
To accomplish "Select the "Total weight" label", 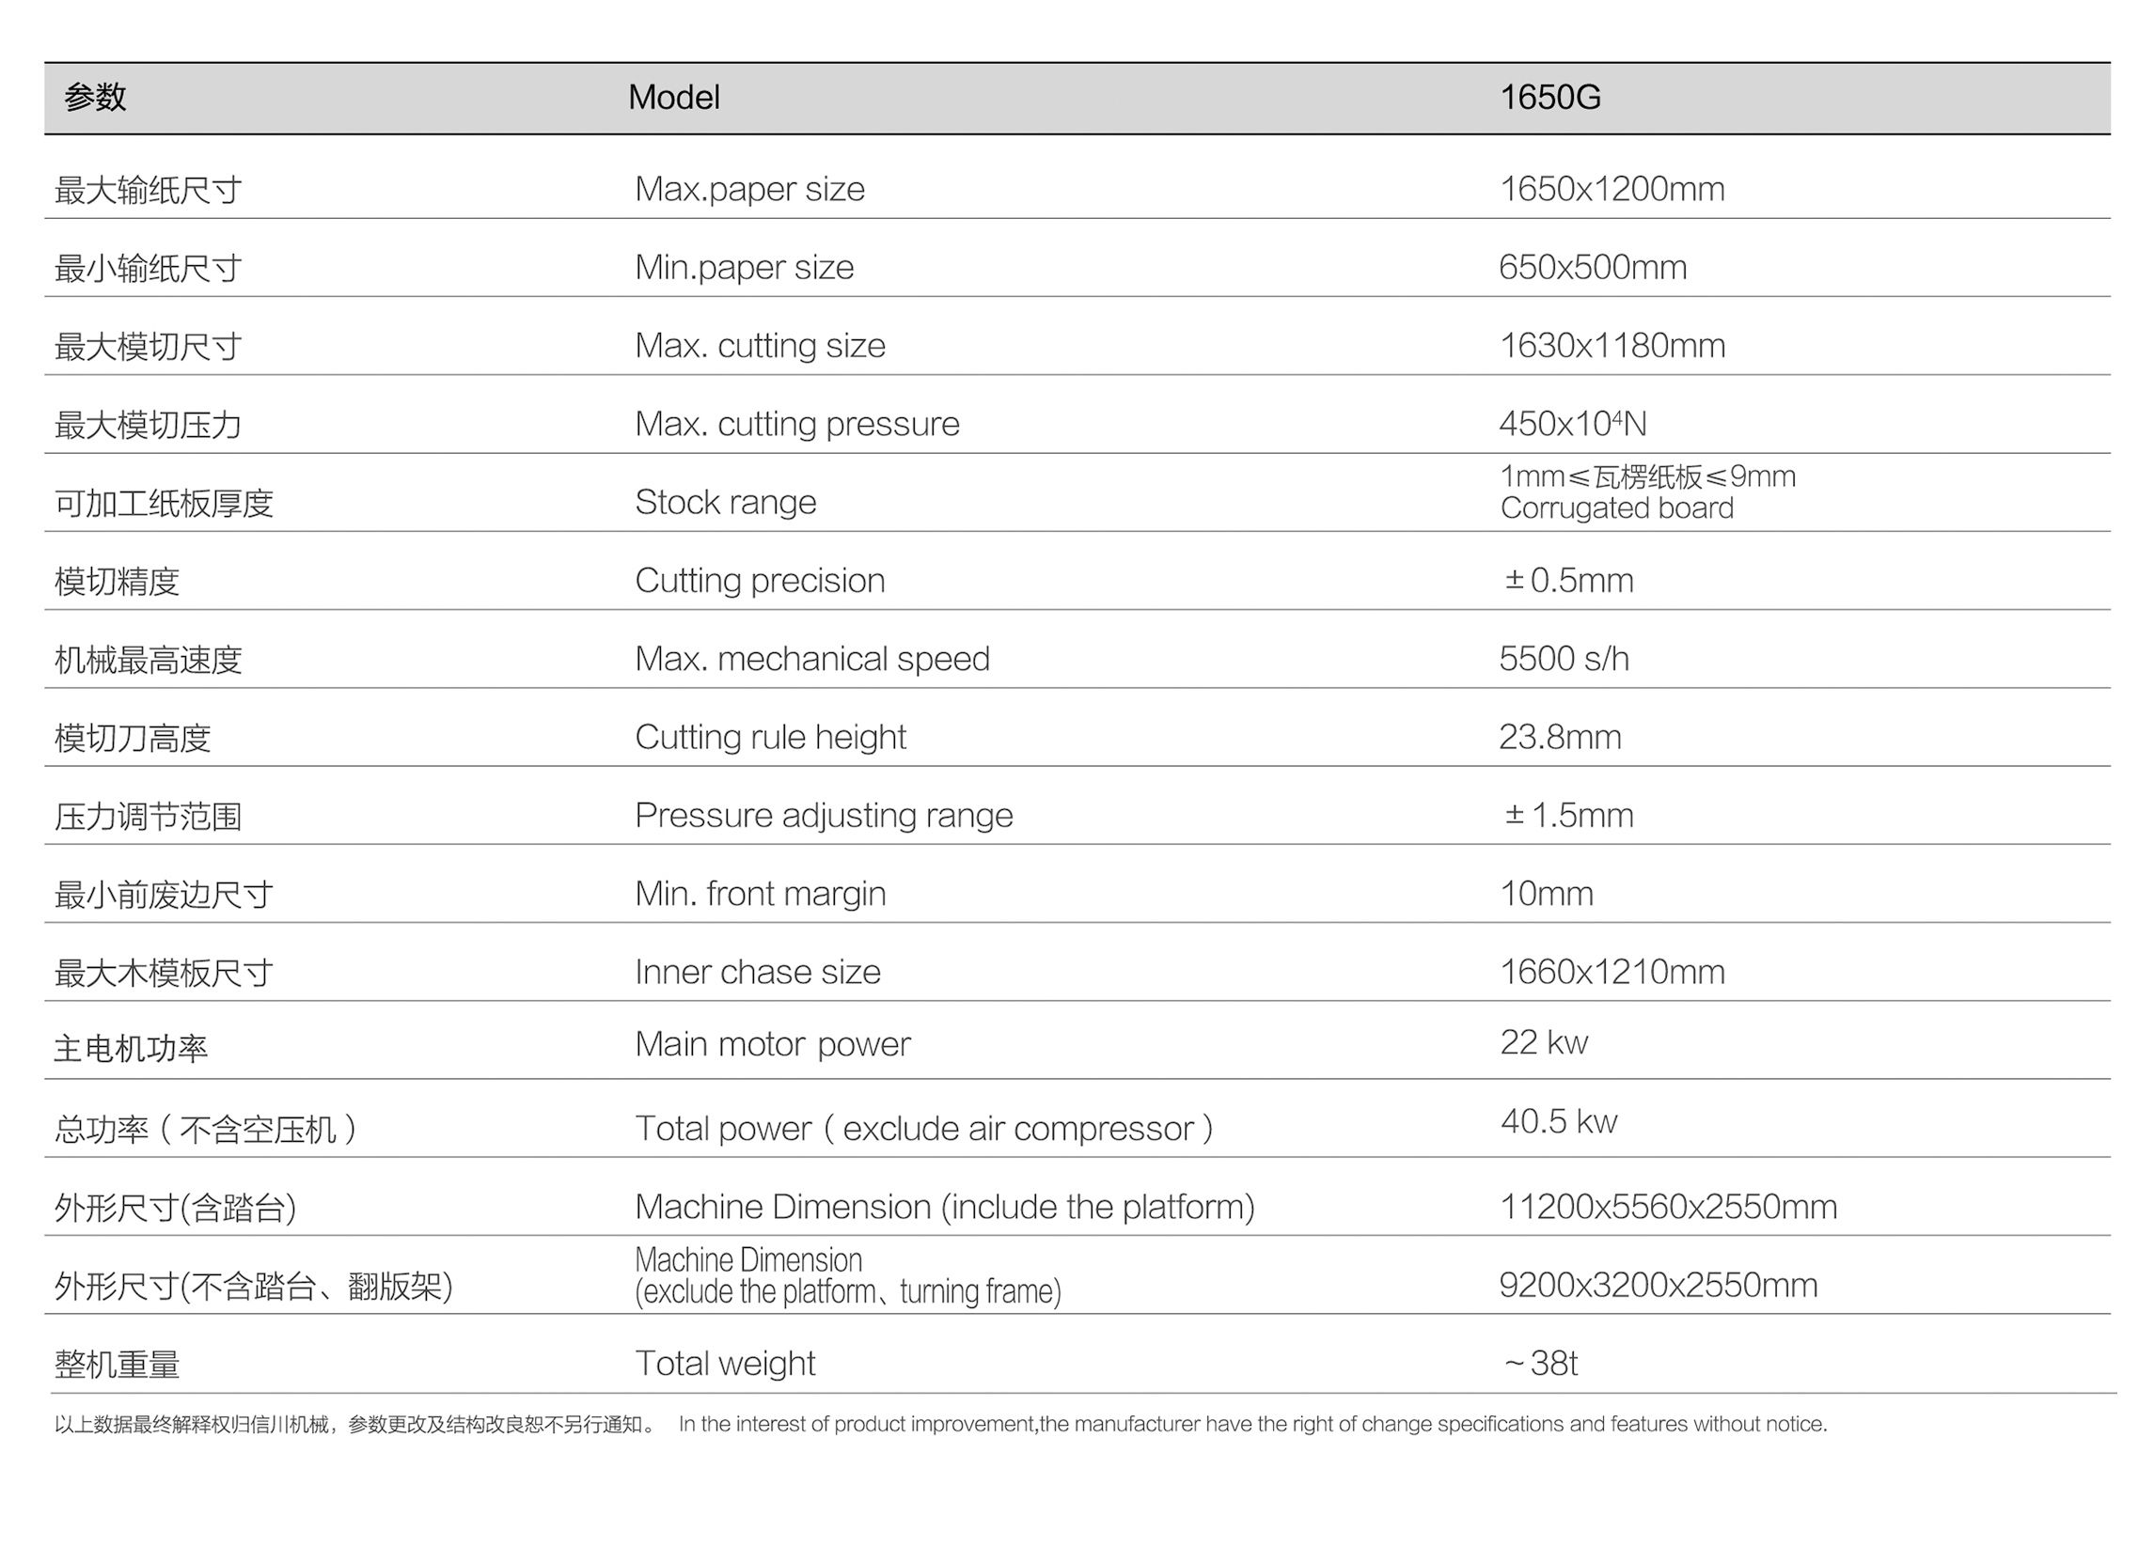I will (725, 1364).
